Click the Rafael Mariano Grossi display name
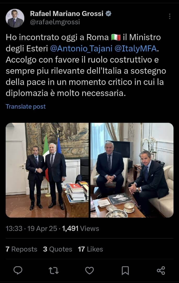 click(x=67, y=14)
